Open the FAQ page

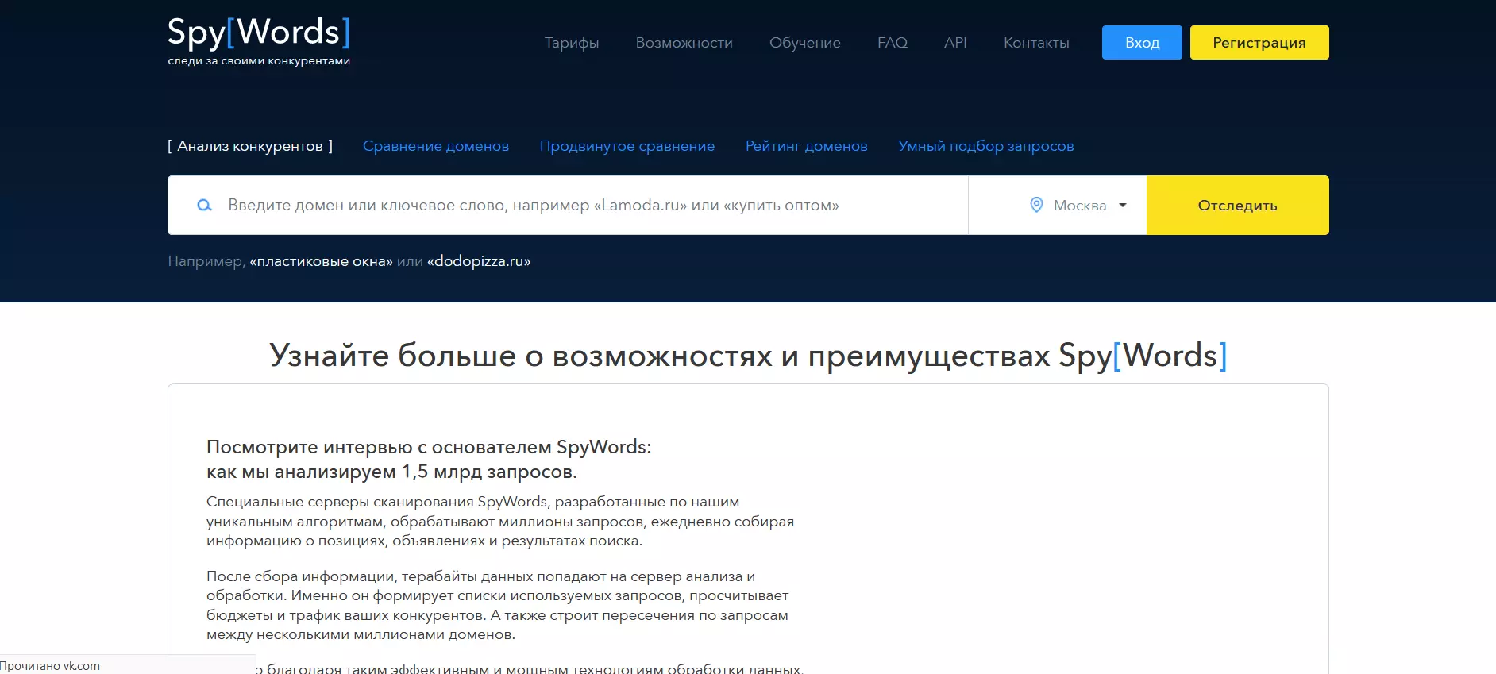[x=893, y=43]
